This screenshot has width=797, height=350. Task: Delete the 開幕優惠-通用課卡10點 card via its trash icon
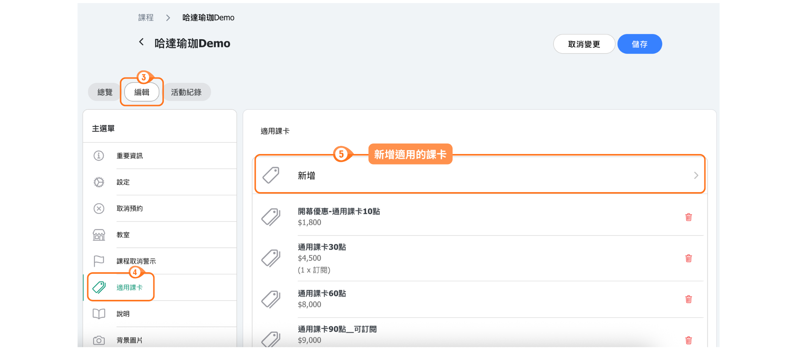(x=688, y=217)
